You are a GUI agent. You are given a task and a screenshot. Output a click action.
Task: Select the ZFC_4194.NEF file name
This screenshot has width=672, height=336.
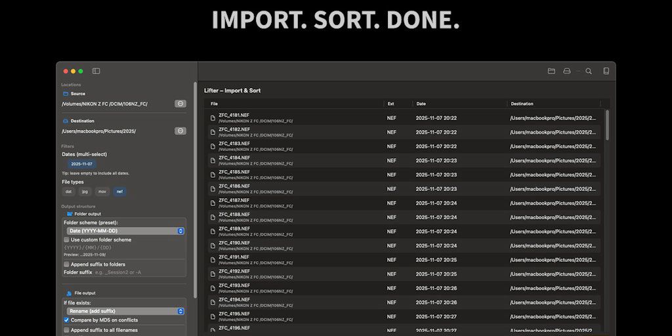[234, 299]
